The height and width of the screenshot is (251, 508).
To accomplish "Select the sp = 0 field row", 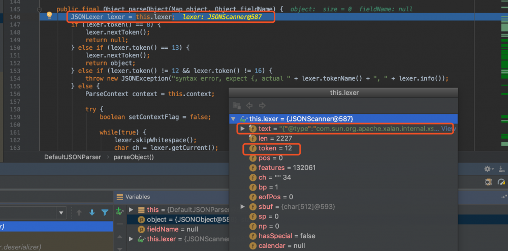I will click(x=343, y=216).
